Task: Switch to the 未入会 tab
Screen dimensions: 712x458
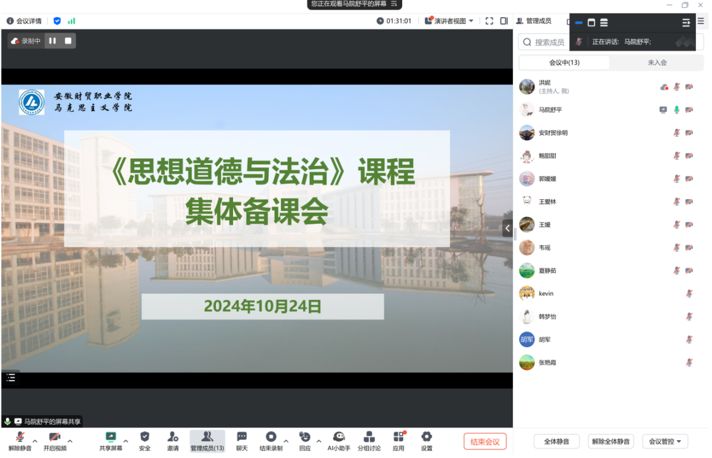Action: pyautogui.click(x=657, y=63)
